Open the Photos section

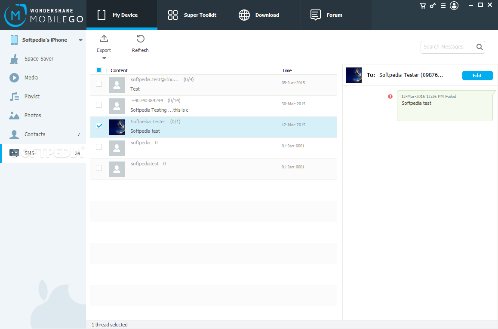43,116
